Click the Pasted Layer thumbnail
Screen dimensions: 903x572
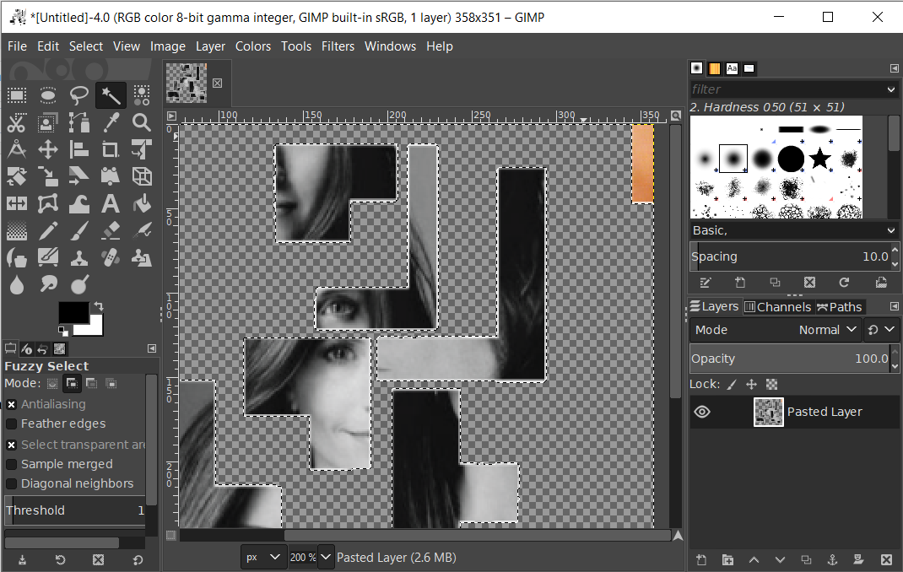click(x=768, y=412)
